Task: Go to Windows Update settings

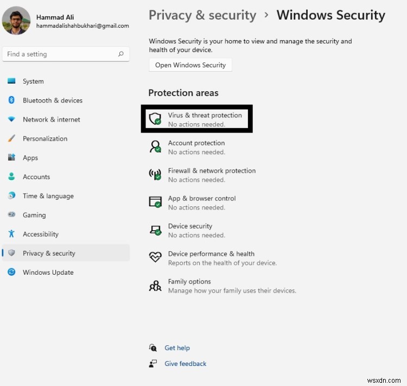Action: click(x=66, y=272)
